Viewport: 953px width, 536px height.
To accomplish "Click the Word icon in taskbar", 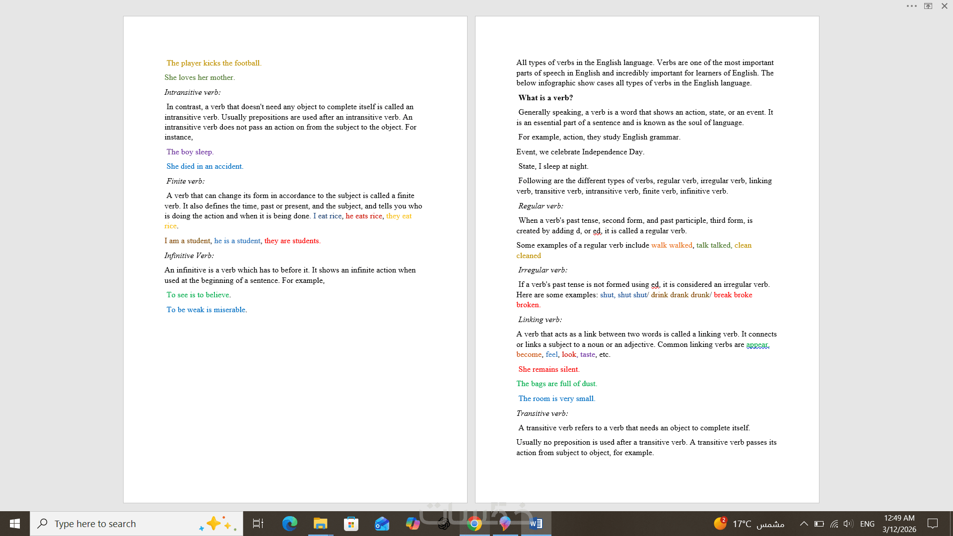I will tap(536, 524).
